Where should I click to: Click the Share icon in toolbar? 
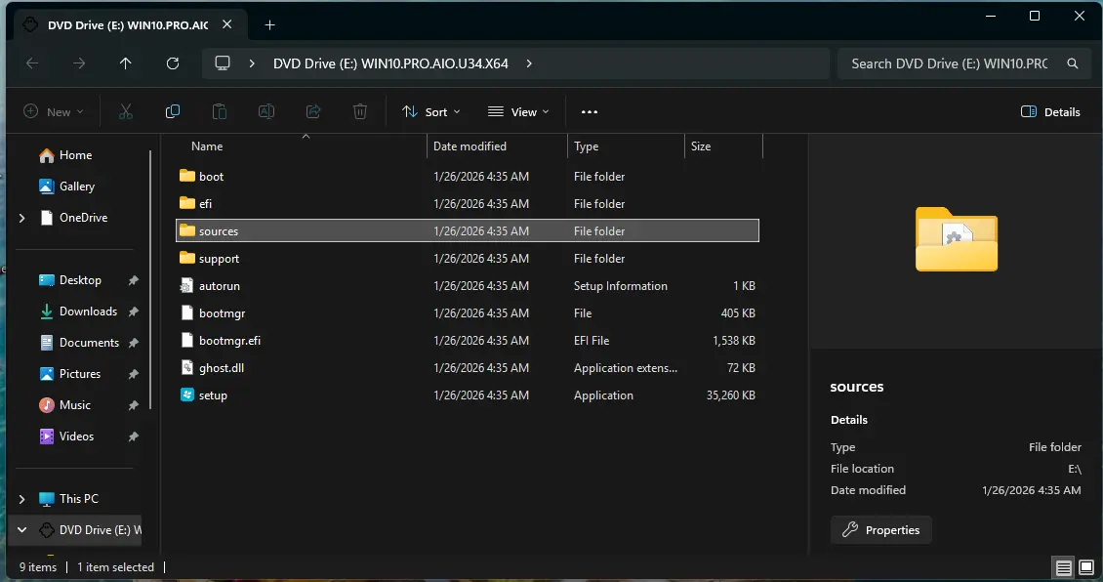(x=313, y=112)
